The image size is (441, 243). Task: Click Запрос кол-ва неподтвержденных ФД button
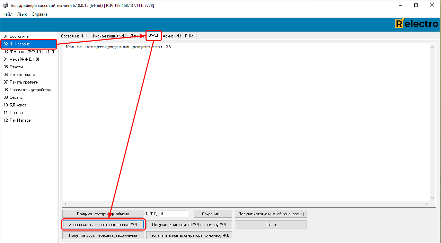103,225
